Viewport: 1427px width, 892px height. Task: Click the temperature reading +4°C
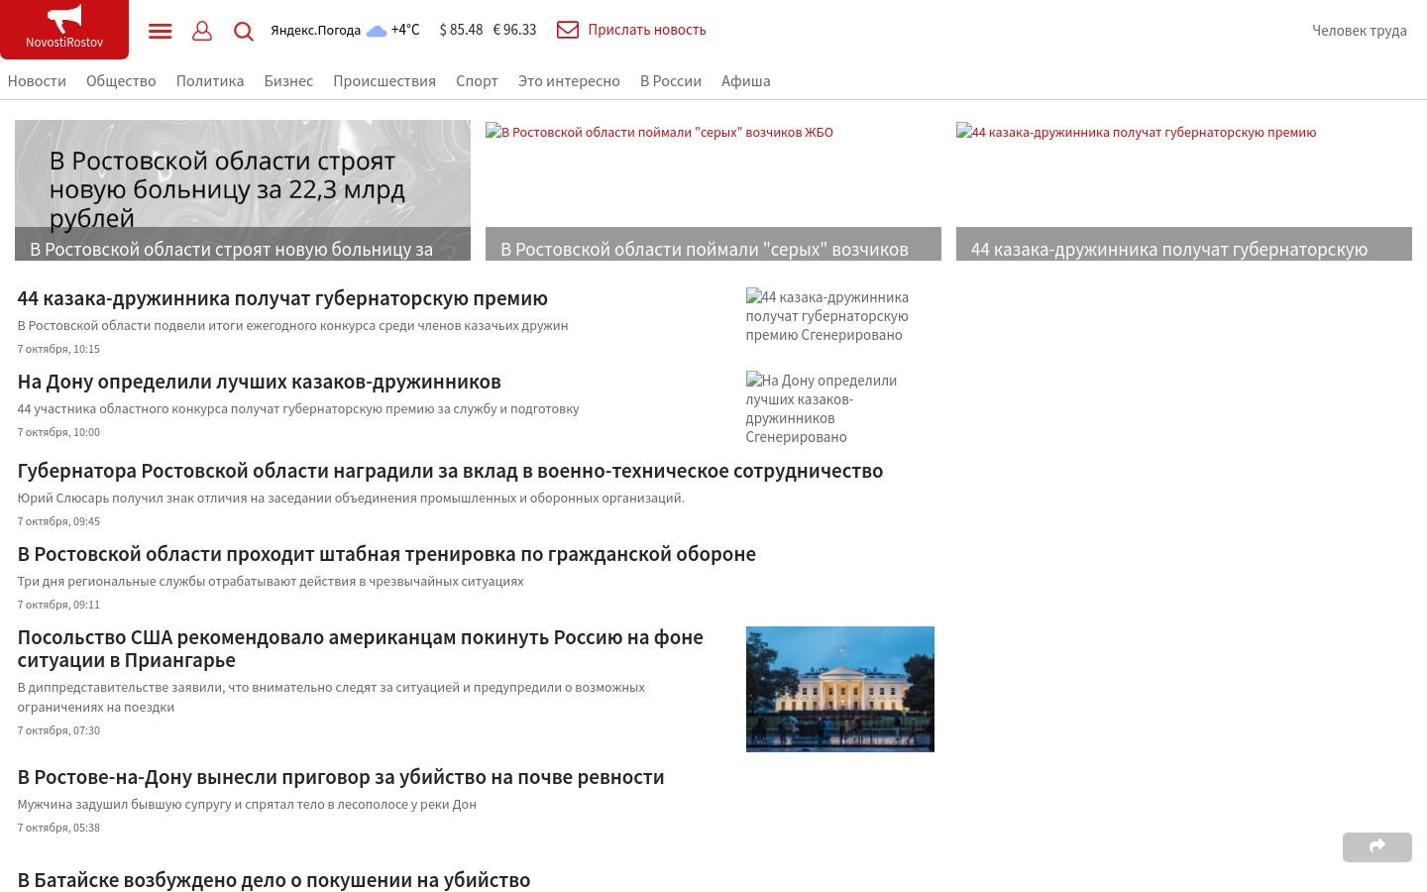point(405,30)
